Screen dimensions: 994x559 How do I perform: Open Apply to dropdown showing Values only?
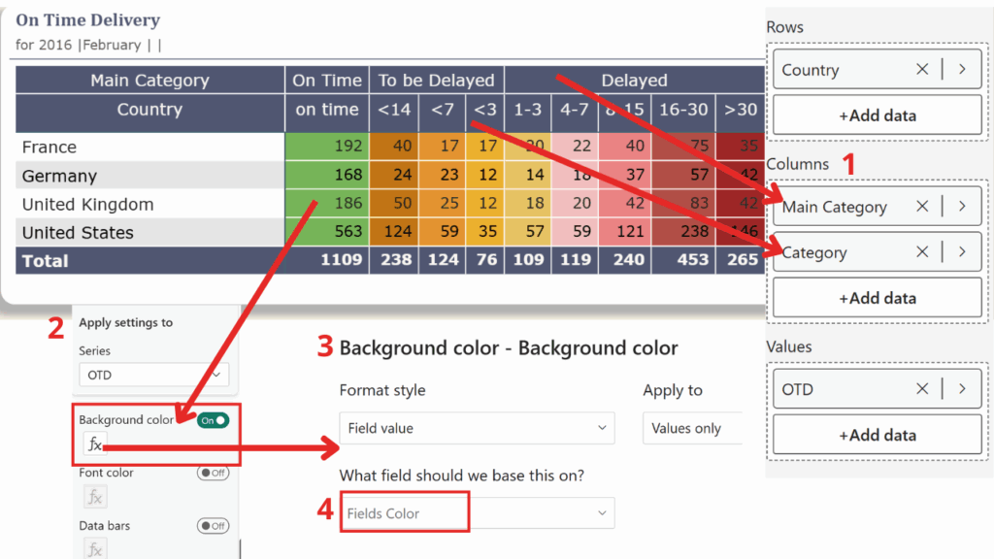coord(691,428)
